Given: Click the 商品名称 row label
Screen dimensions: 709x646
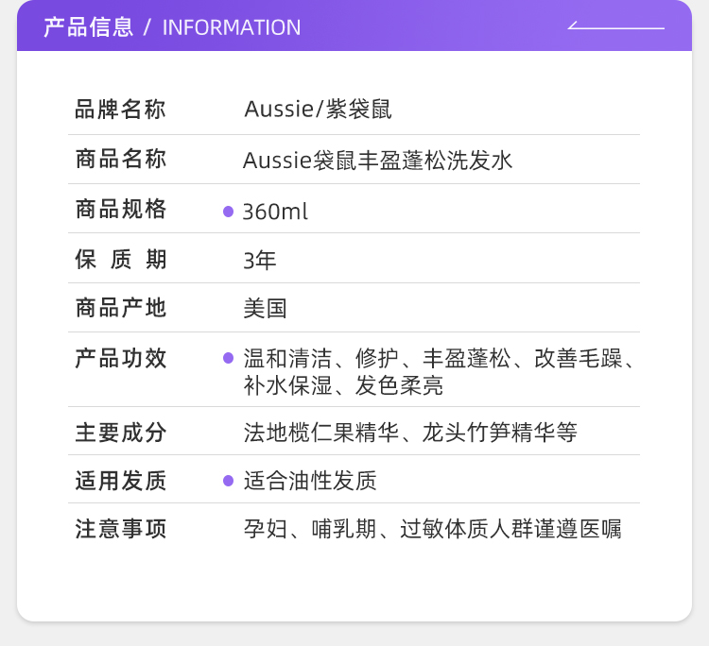Looking at the screenshot, I should [120, 159].
